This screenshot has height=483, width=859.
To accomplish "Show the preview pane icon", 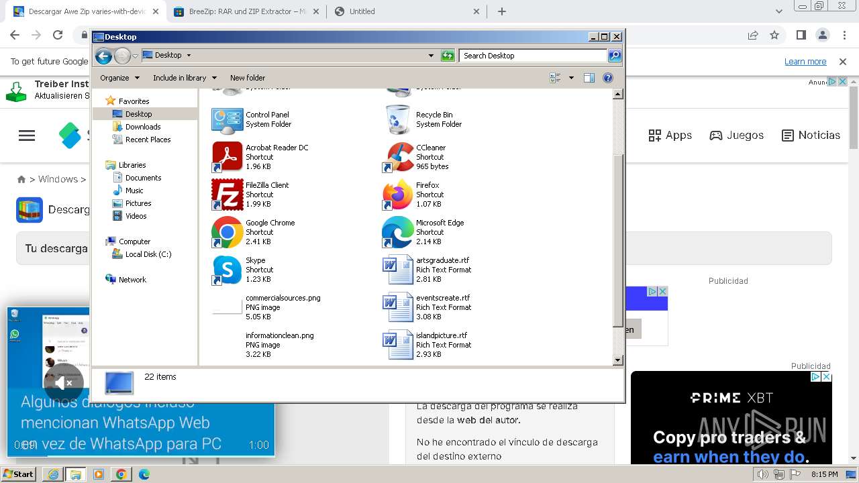I will 589,78.
